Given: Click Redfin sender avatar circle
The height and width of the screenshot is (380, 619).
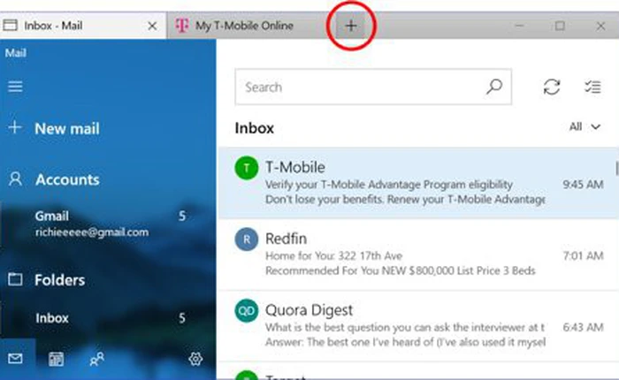Looking at the screenshot, I should [x=247, y=239].
